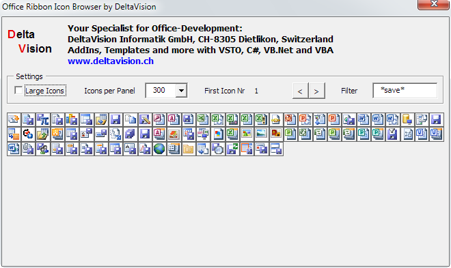
Task: Select the paperclip save attachments icon
Action: [x=28, y=149]
